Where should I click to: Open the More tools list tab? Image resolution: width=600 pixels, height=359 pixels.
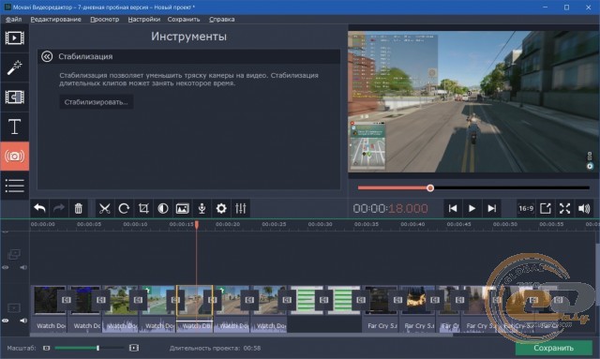point(15,186)
